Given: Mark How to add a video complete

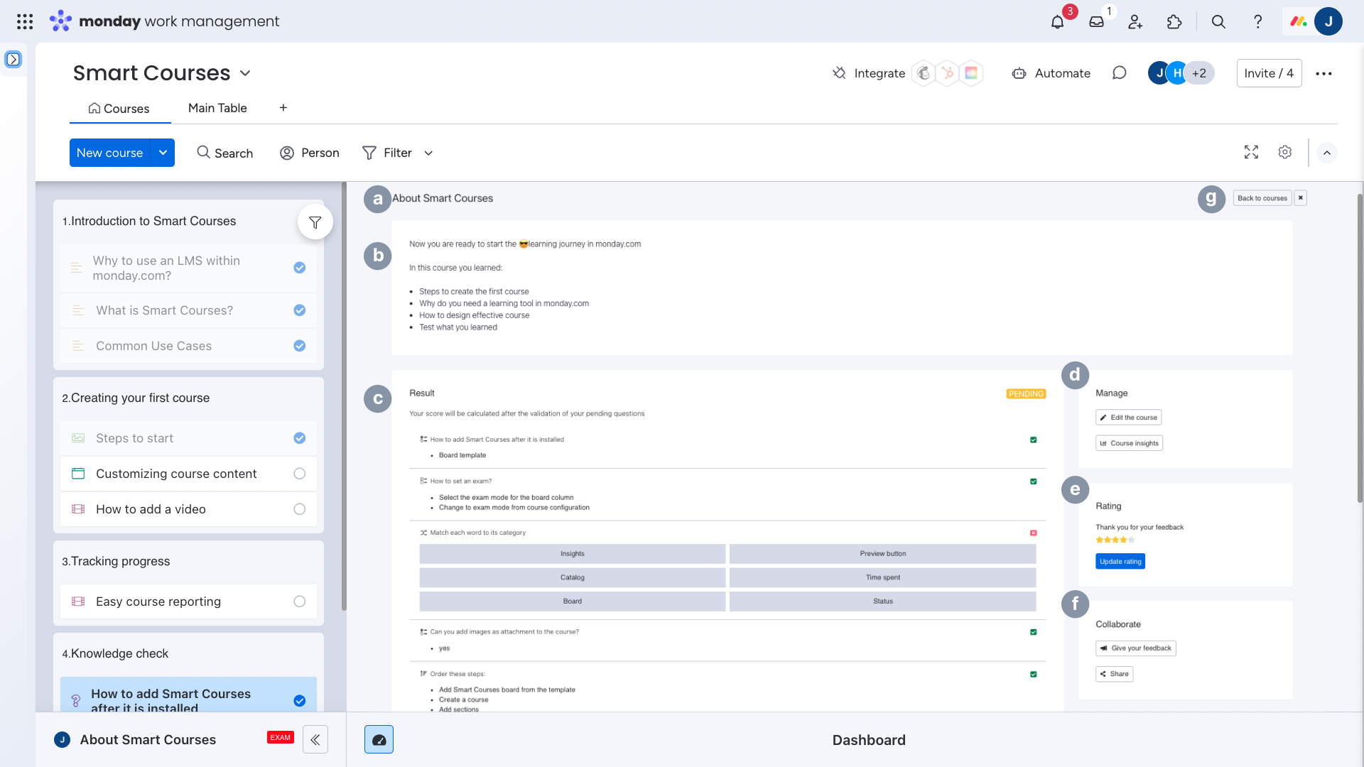Looking at the screenshot, I should point(300,509).
